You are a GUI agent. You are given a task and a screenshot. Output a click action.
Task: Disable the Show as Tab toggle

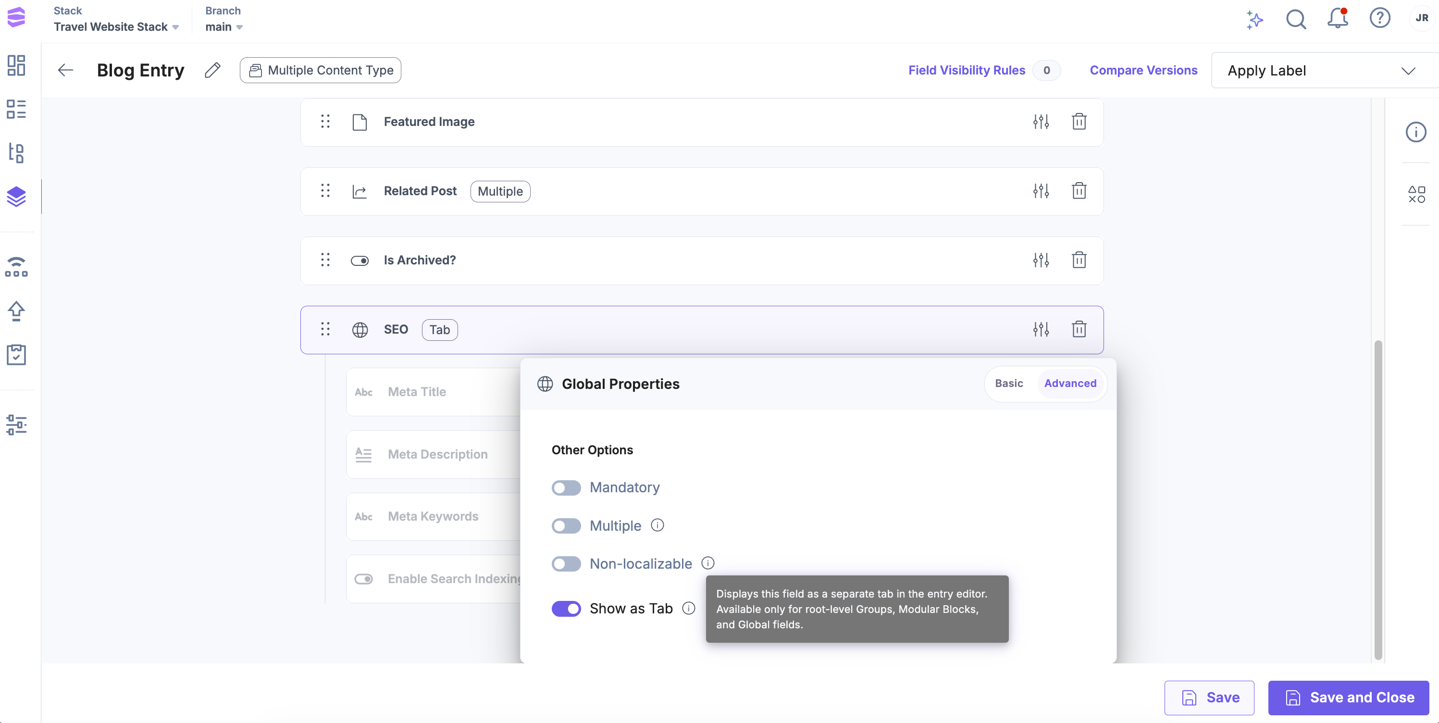coord(566,609)
